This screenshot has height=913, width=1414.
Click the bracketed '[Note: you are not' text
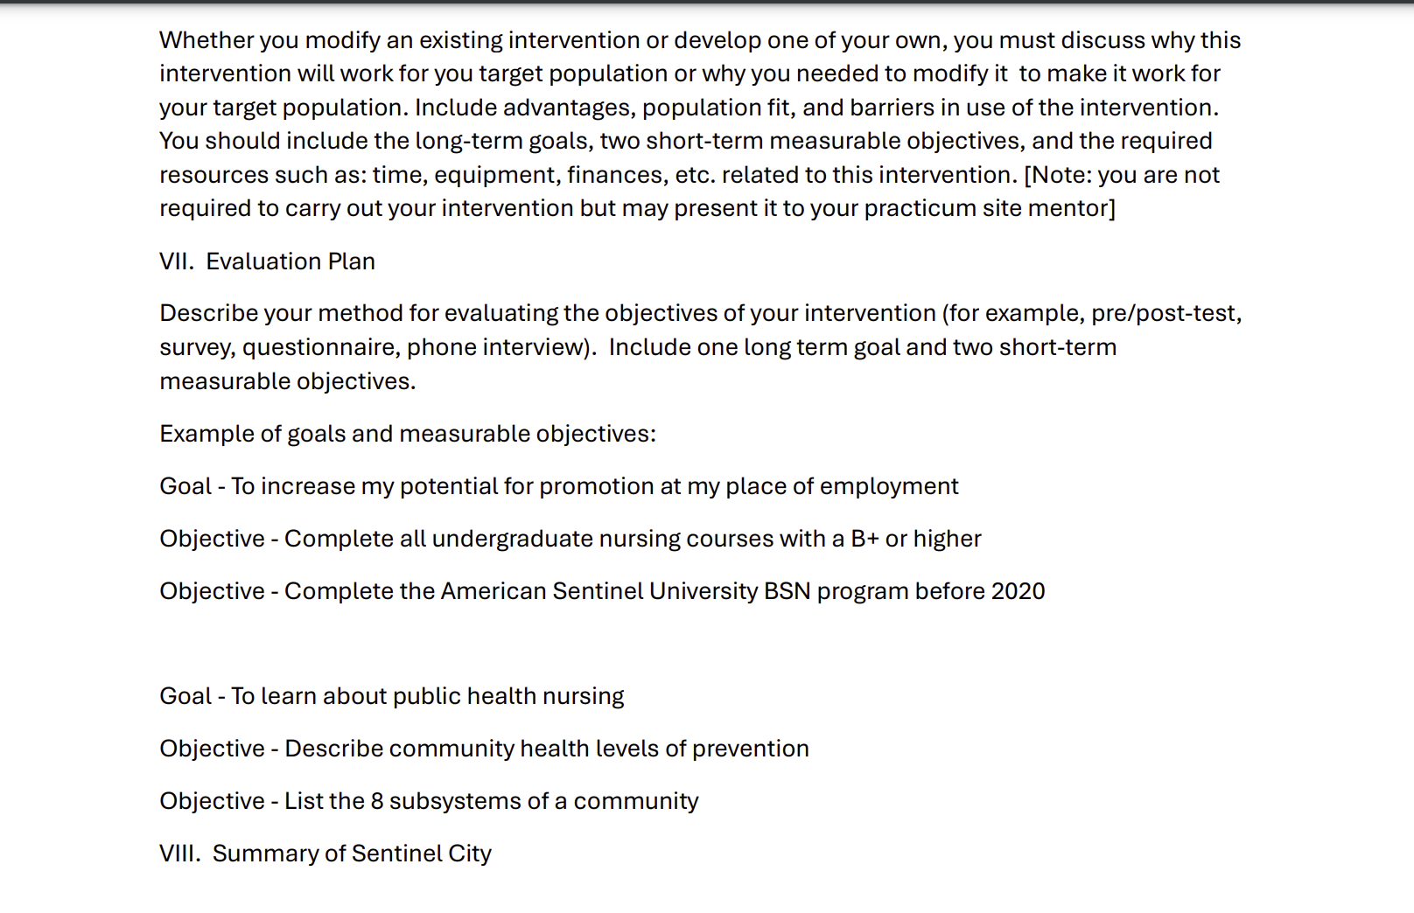[x=1122, y=175]
